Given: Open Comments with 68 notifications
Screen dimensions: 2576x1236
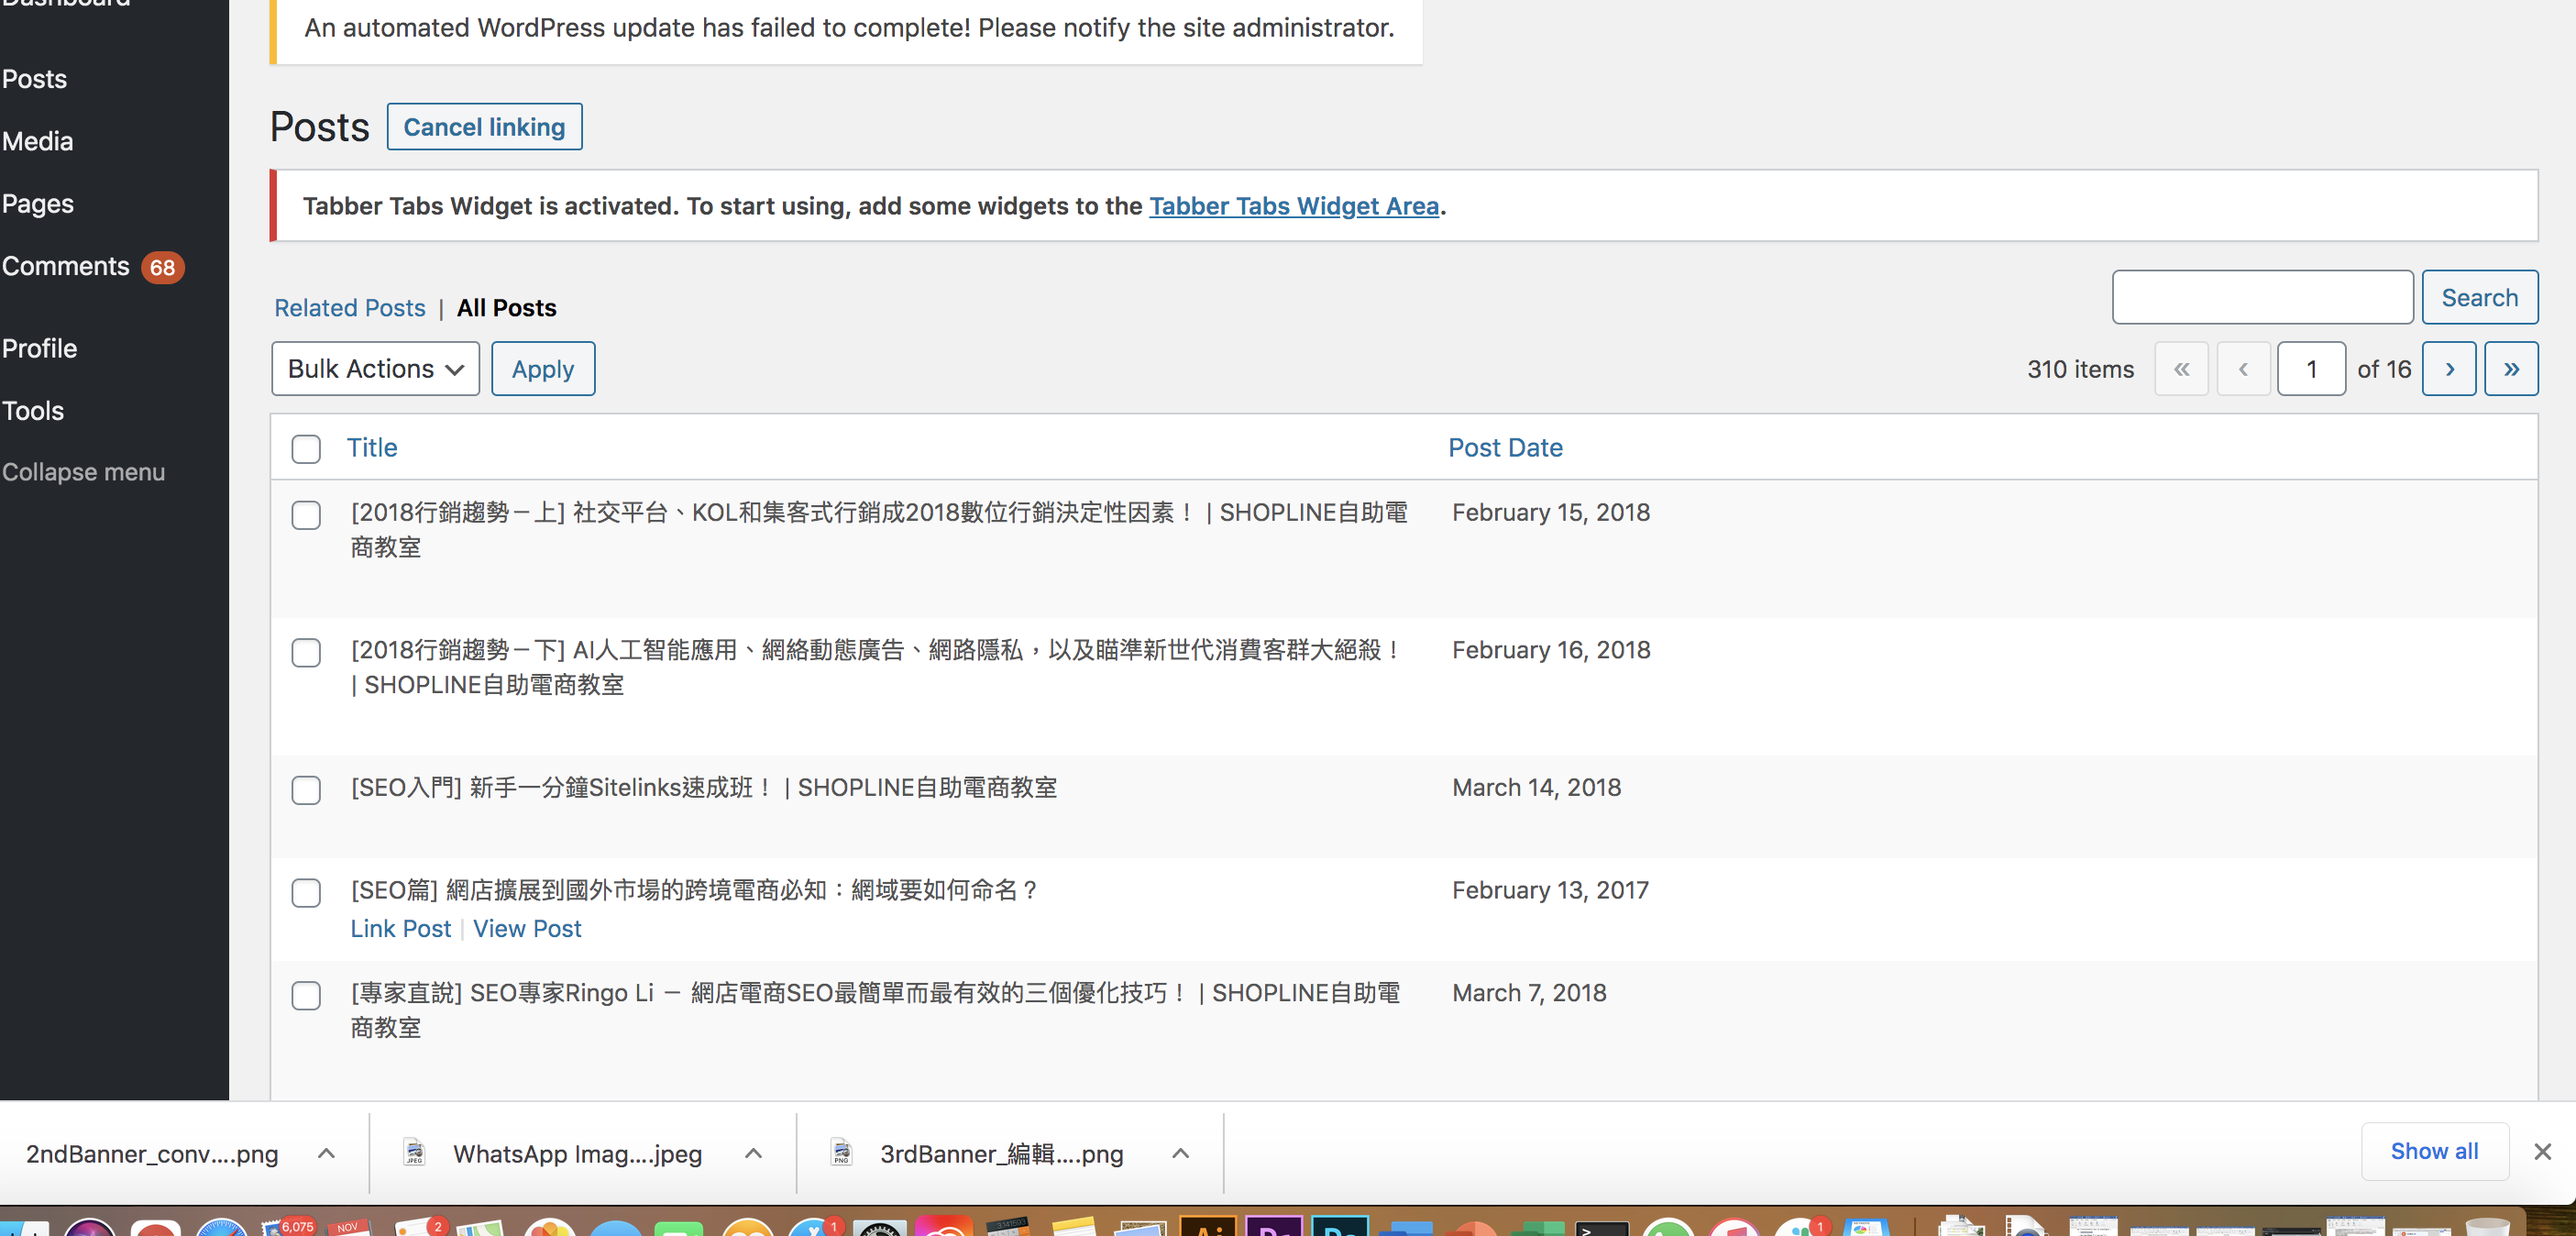Looking at the screenshot, I should click(x=91, y=265).
